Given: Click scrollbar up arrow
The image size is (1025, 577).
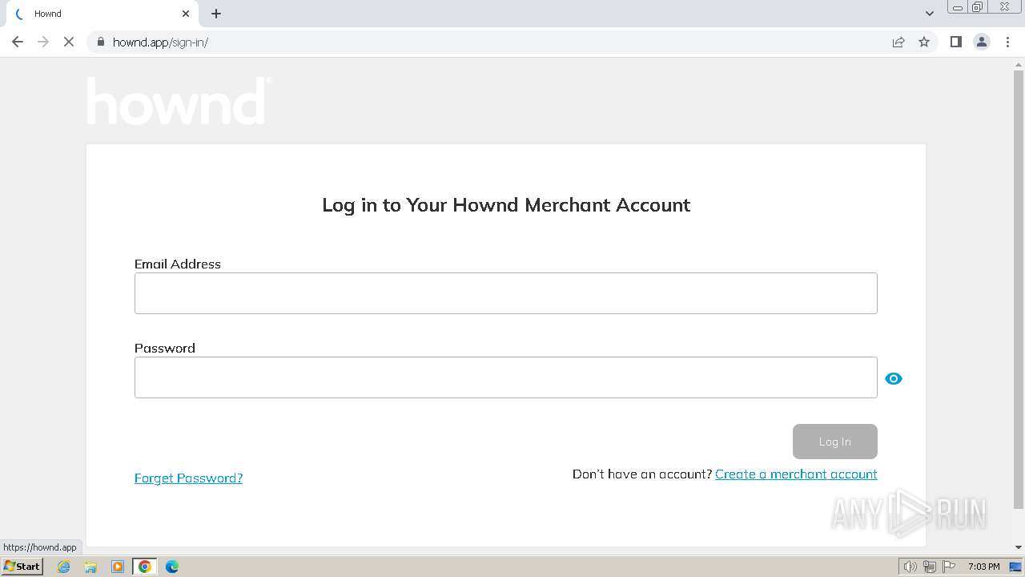Looking at the screenshot, I should tap(1019, 64).
